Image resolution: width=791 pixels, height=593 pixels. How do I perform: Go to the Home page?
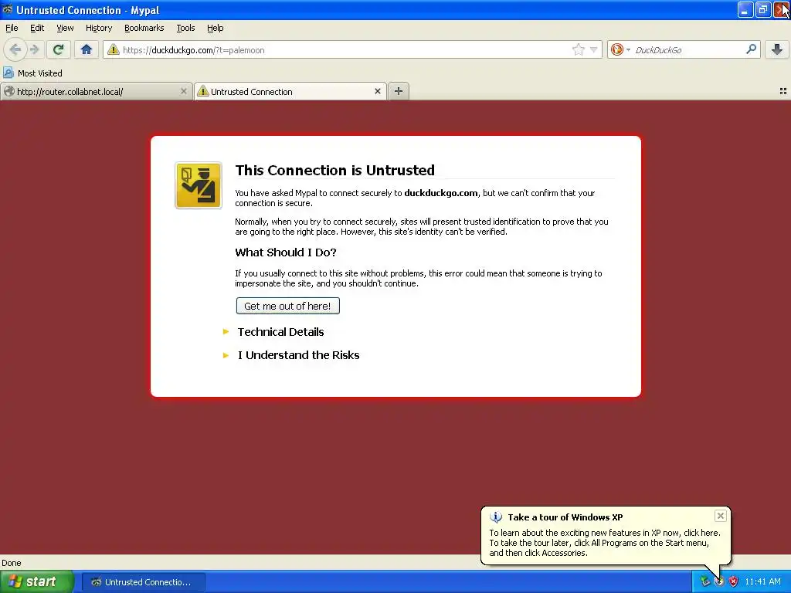87,49
